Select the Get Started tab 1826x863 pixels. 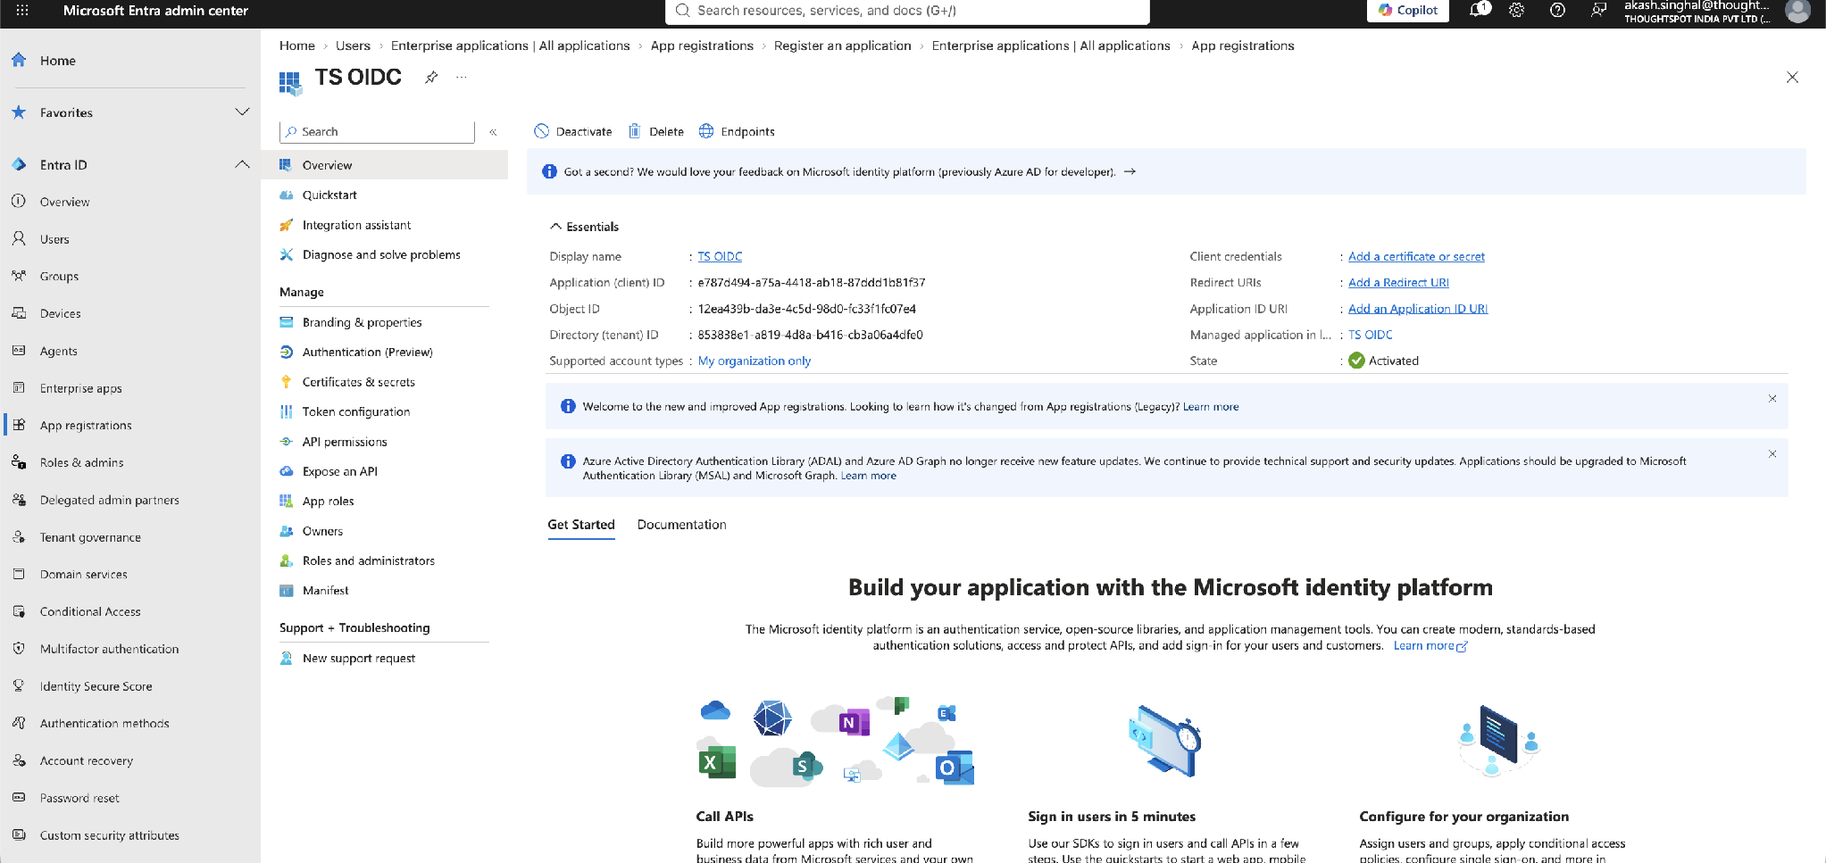(581, 525)
